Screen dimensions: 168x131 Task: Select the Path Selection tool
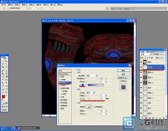[3, 83]
